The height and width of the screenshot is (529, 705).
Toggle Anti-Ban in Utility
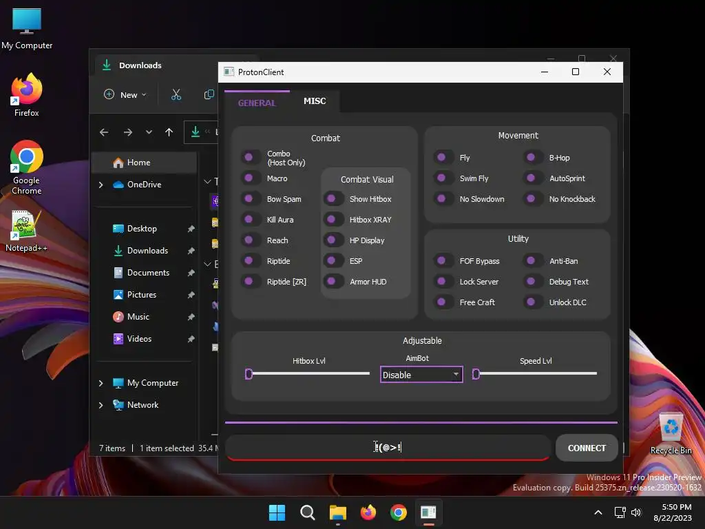(x=532, y=261)
